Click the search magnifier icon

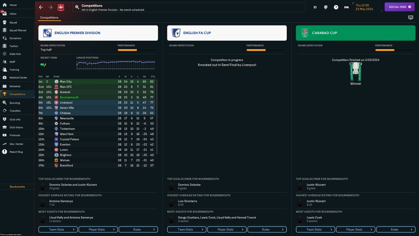pyautogui.click(x=77, y=7)
